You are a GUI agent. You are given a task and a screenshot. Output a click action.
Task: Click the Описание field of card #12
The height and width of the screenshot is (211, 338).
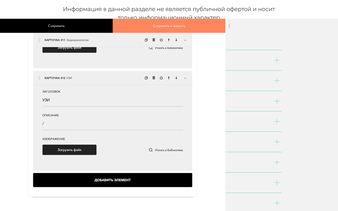[x=113, y=124]
